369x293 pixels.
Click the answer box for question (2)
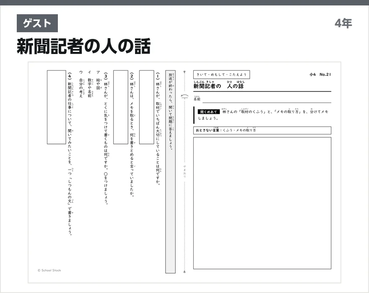(x=121, y=107)
